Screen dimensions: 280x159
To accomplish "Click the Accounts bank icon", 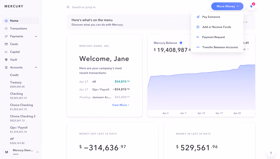I will 6,67.
